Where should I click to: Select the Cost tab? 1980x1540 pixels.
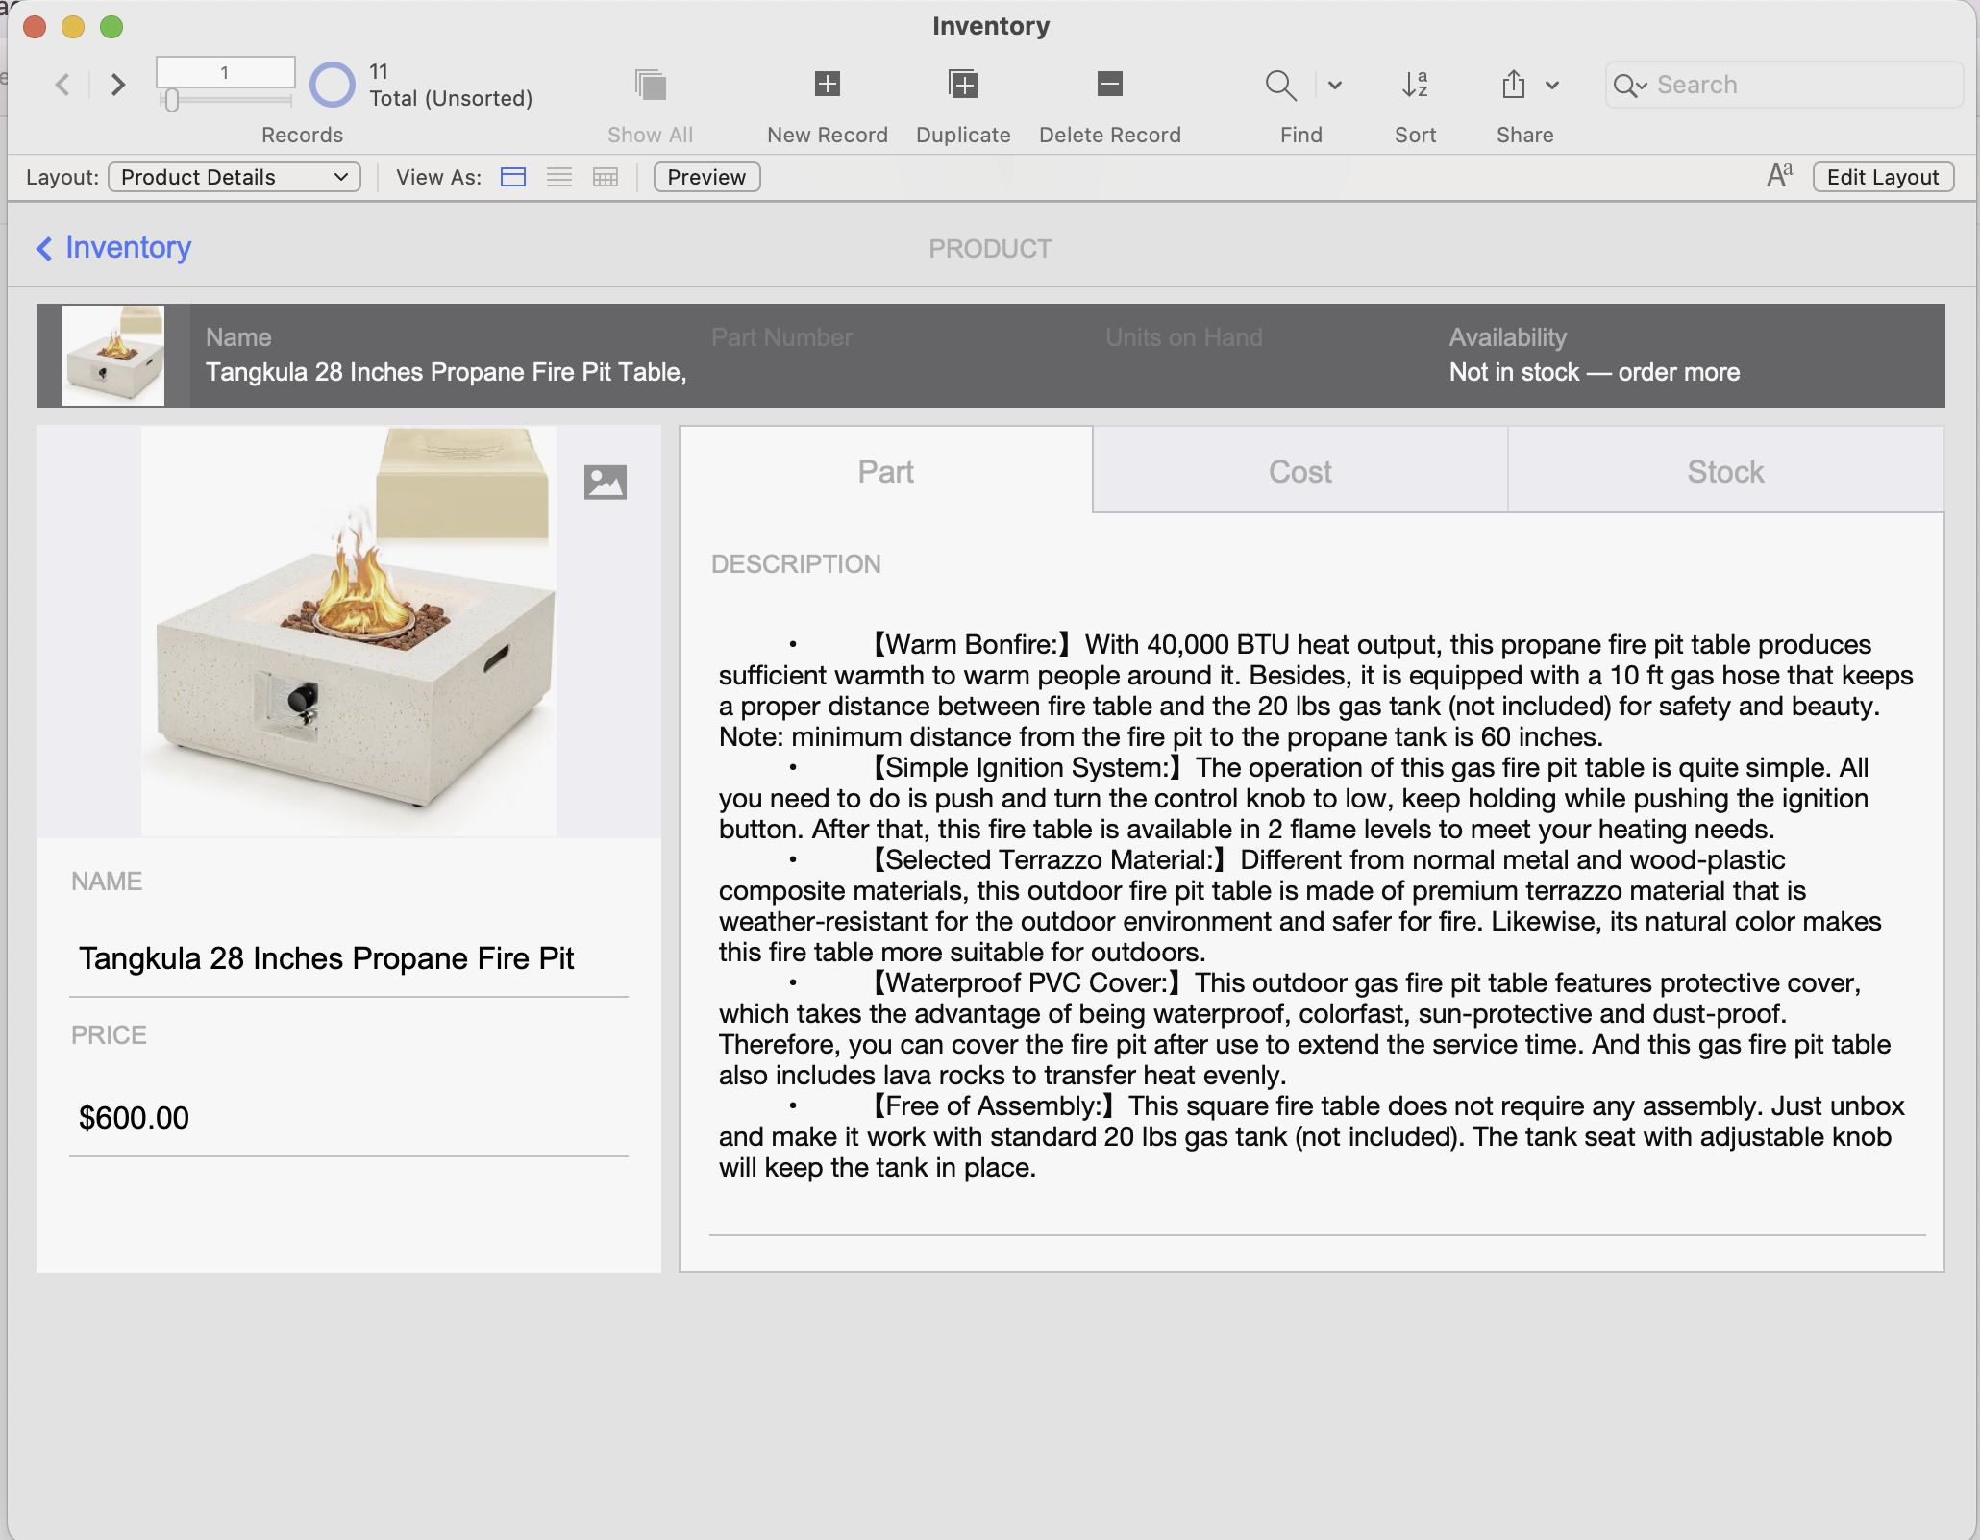pos(1300,471)
